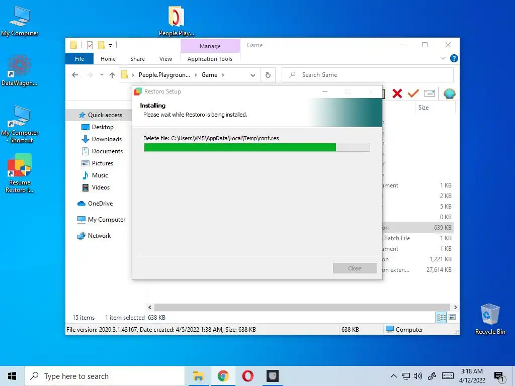The image size is (515, 386).
Task: Open File Explorer from the taskbar
Action: point(198,376)
